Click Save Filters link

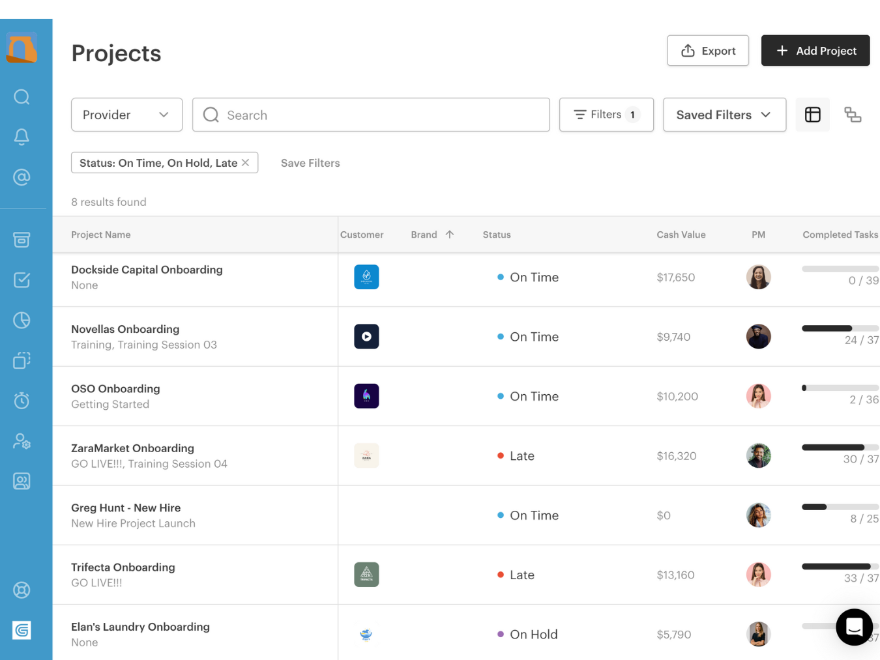(310, 163)
